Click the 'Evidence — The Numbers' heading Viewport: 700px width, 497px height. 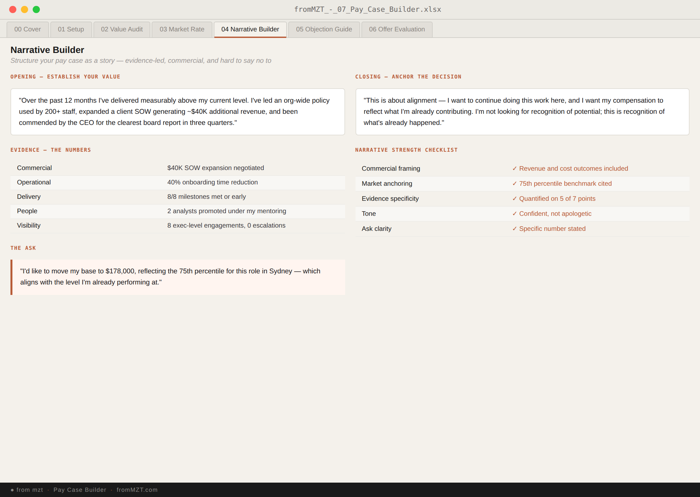click(x=51, y=150)
